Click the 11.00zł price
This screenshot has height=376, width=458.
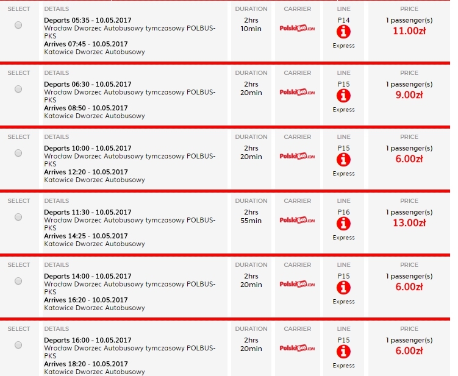(x=409, y=31)
